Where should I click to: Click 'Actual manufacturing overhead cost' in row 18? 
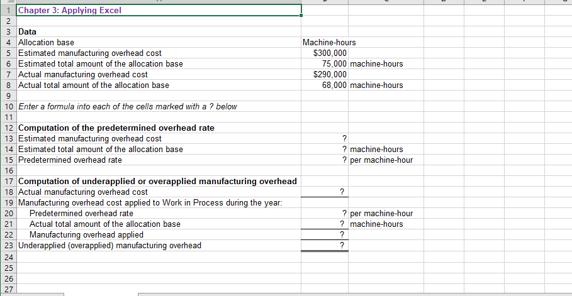click(x=83, y=192)
